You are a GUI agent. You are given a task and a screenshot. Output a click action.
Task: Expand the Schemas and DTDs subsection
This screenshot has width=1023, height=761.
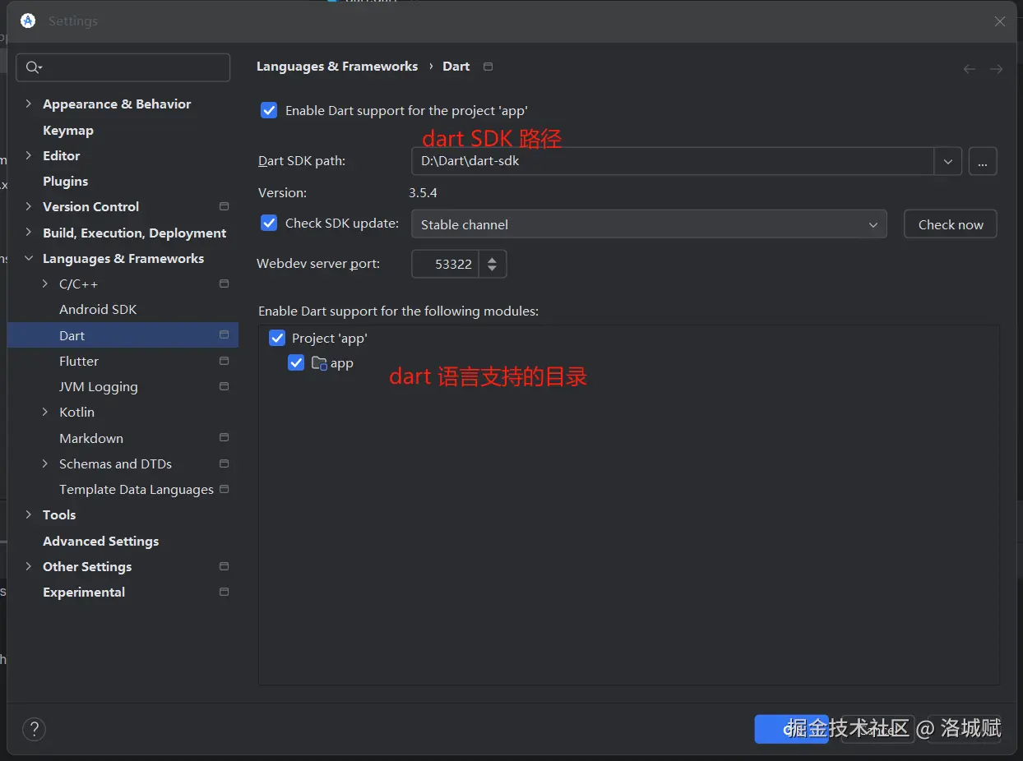45,464
